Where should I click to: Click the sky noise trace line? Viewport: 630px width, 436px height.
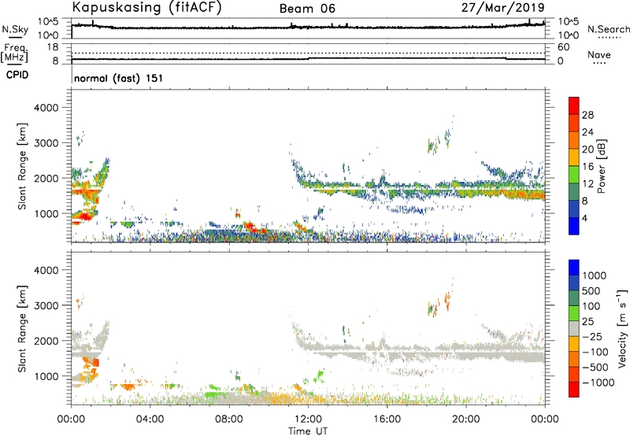[x=308, y=27]
